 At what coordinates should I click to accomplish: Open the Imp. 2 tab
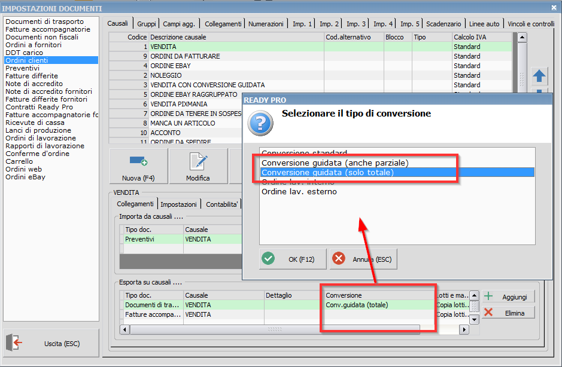pos(329,24)
